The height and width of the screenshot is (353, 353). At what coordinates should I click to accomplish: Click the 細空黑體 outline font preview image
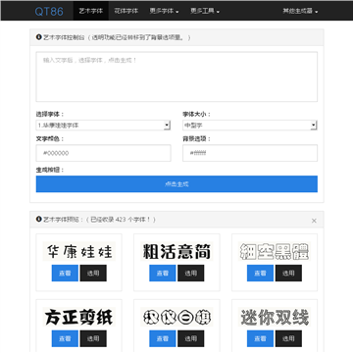point(275,251)
